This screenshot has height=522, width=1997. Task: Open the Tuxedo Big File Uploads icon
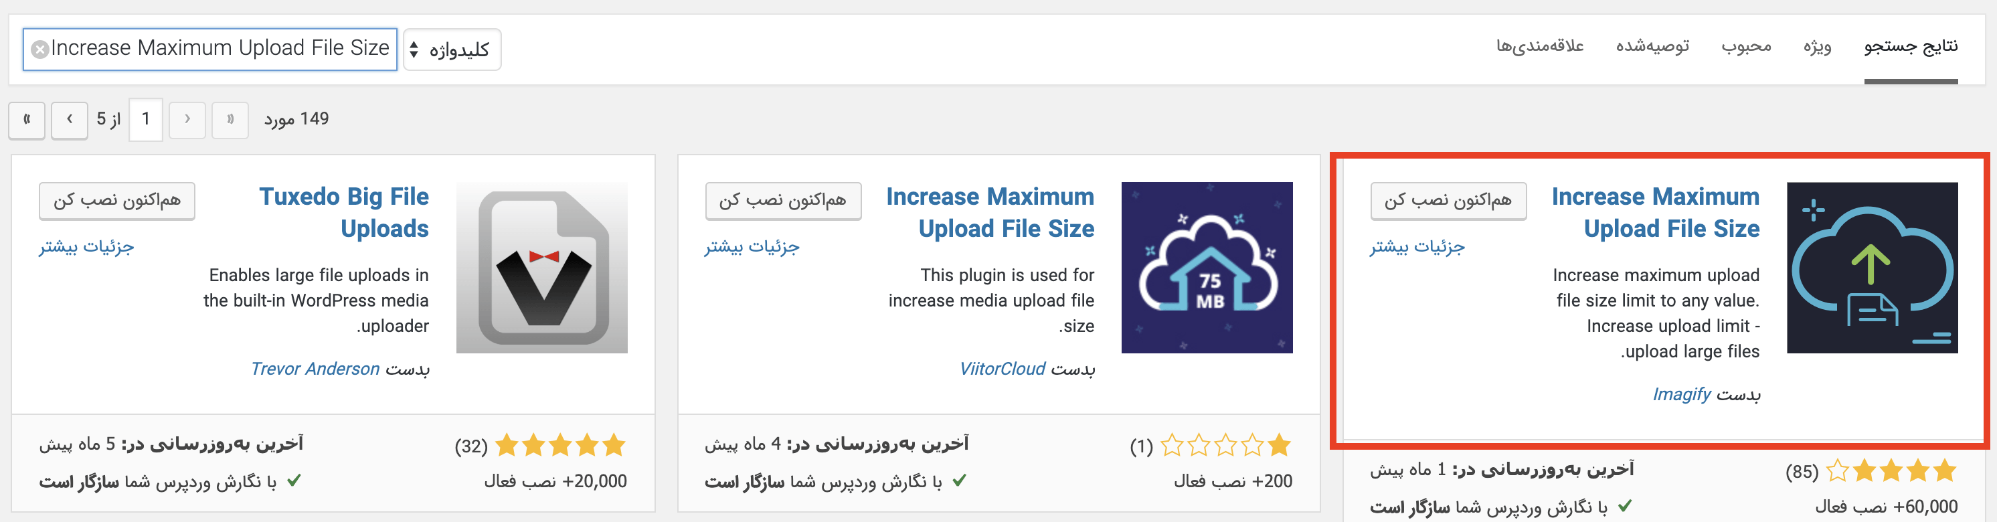[542, 268]
